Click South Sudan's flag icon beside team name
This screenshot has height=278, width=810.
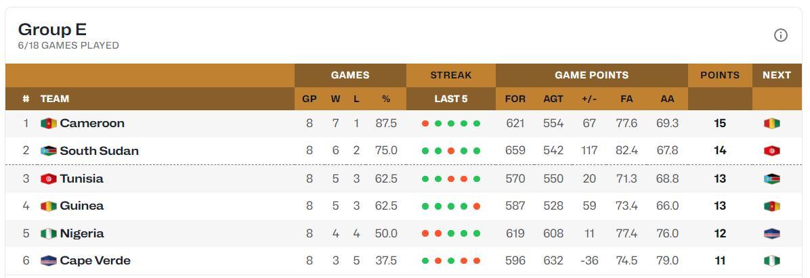[x=49, y=151]
